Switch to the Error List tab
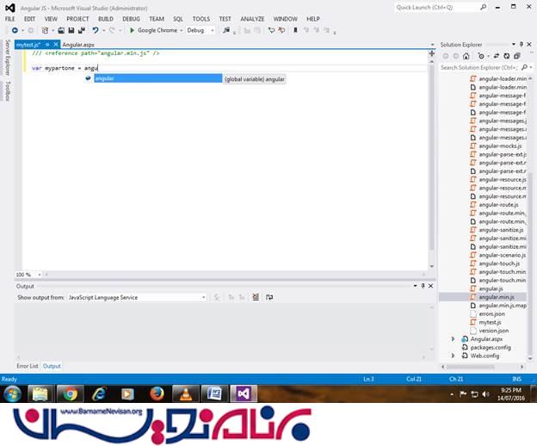This screenshot has width=537, height=446. 28,366
